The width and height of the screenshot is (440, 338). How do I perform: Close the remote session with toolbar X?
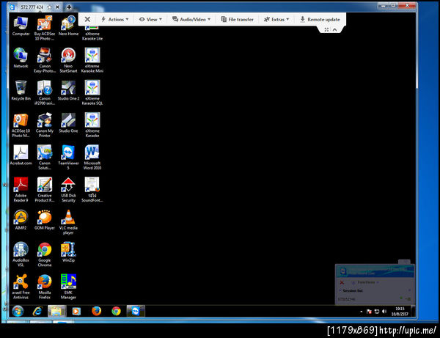87,19
